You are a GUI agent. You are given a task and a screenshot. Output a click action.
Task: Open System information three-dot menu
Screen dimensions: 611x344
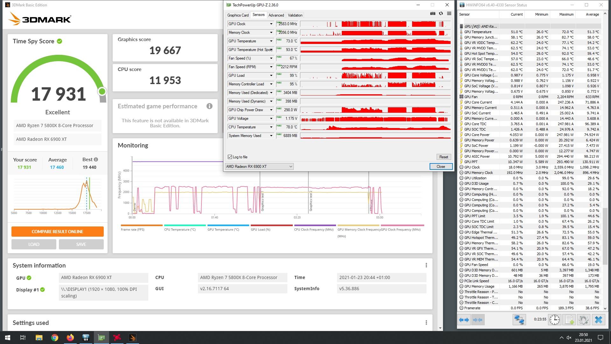(426, 265)
